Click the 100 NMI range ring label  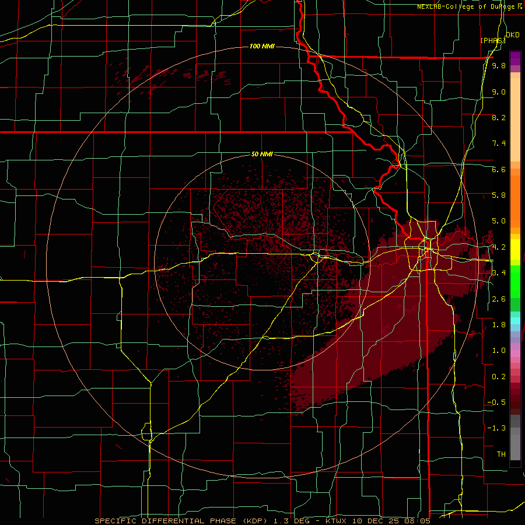pos(262,46)
